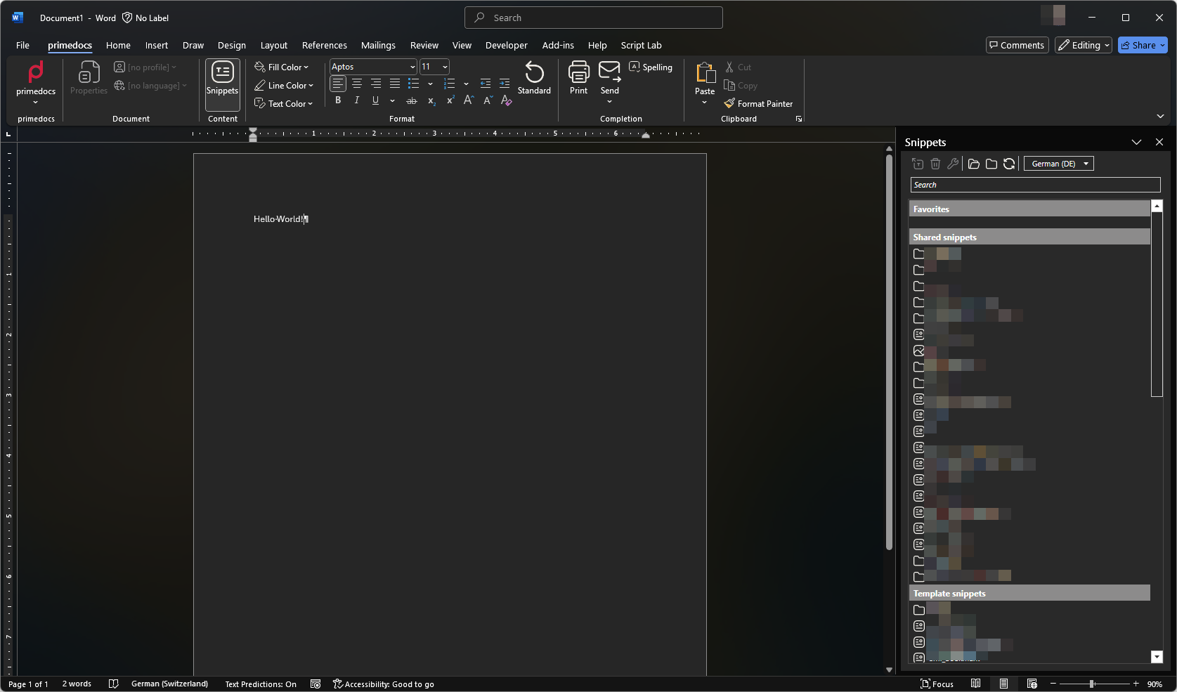Click the Format Painter icon
The height and width of the screenshot is (692, 1177).
(x=730, y=103)
